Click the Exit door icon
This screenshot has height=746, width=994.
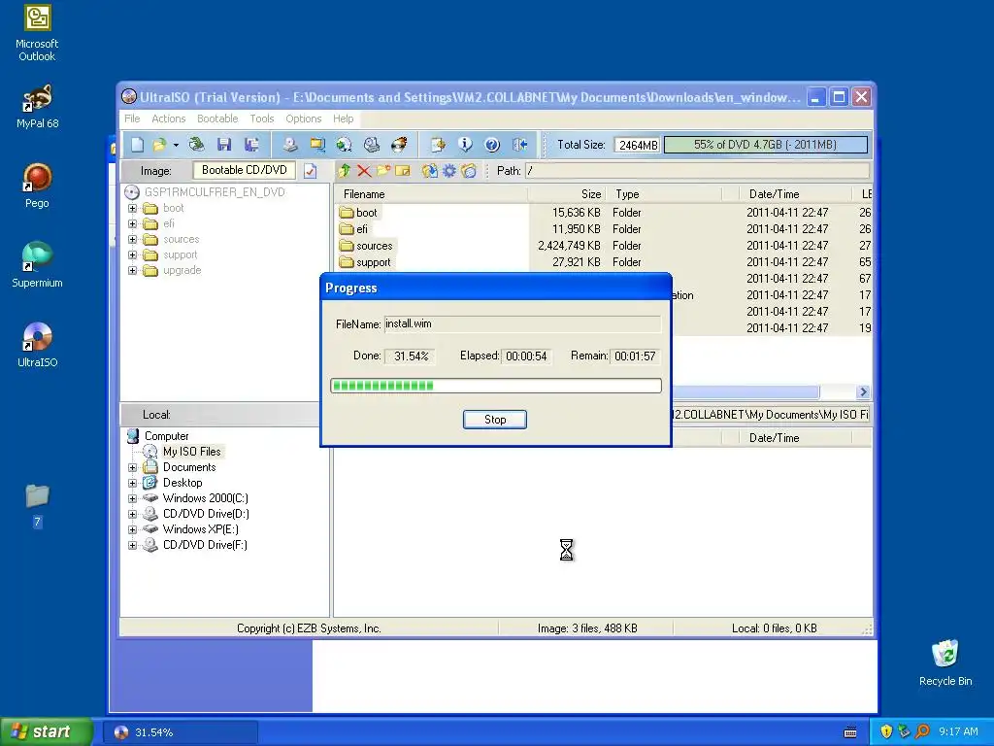(520, 145)
